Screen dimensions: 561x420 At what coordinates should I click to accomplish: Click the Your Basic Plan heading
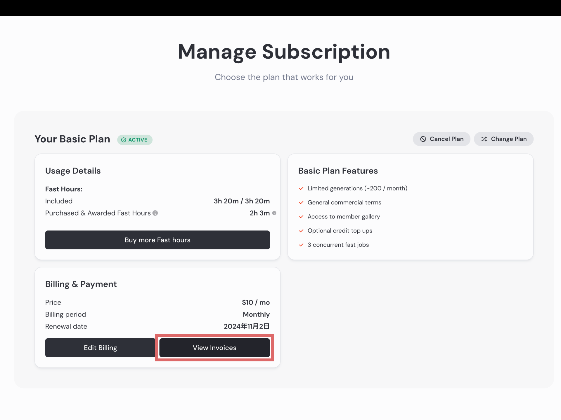point(72,139)
